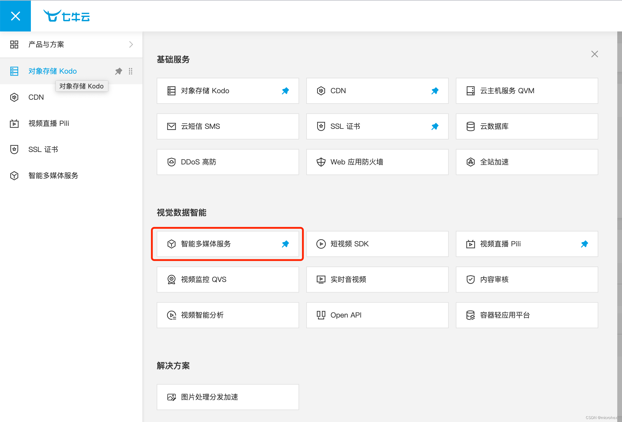Click the TV icon on the 视频直播 Pili card
The image size is (622, 422).
click(471, 244)
